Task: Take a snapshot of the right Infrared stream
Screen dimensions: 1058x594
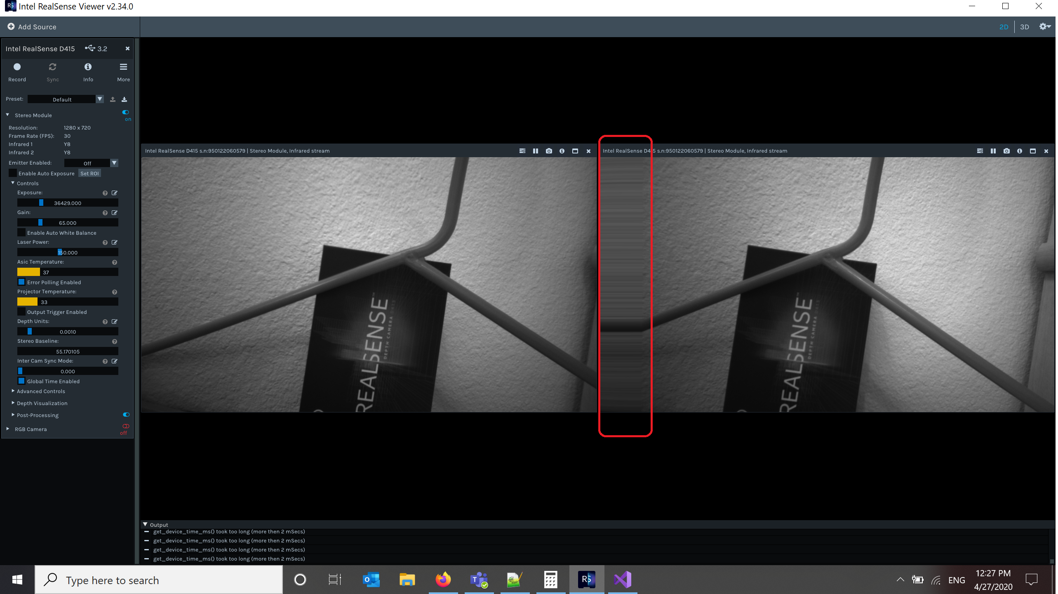Action: pyautogui.click(x=1006, y=151)
